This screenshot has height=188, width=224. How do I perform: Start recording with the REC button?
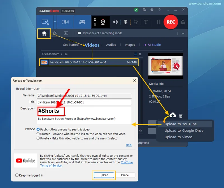(171, 22)
